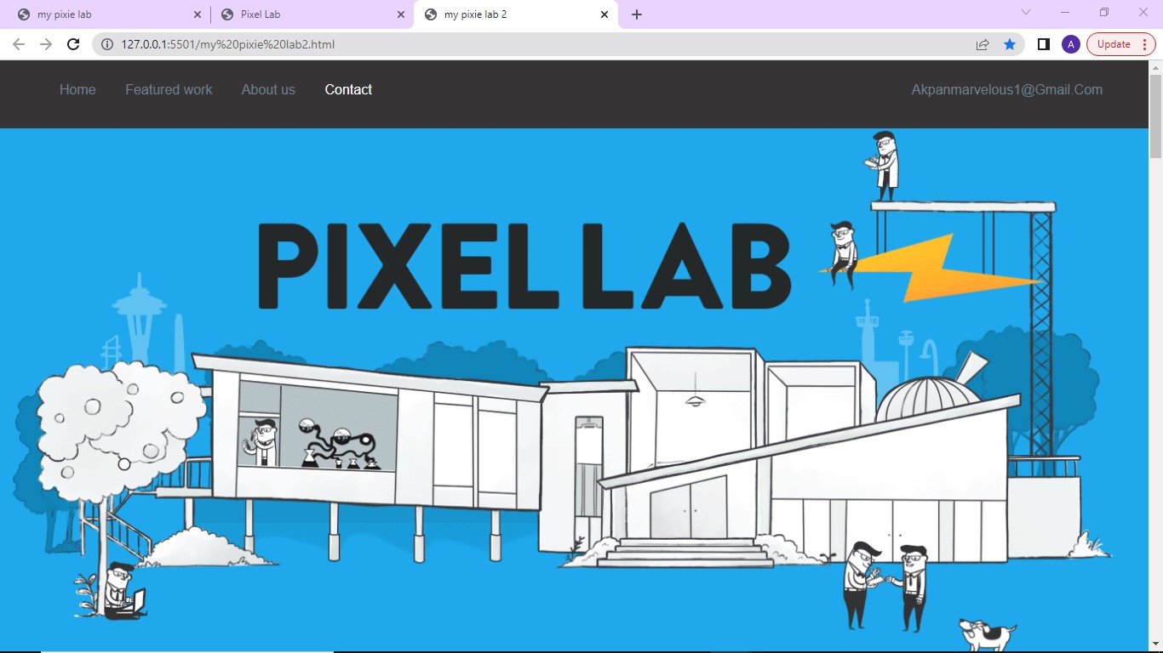Open a new tab with plus button
This screenshot has width=1163, height=653.
tap(637, 14)
